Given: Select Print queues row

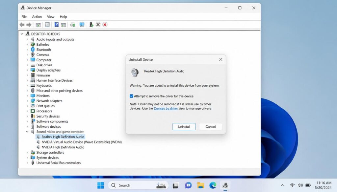Looking at the screenshot, I should (x=45, y=106).
